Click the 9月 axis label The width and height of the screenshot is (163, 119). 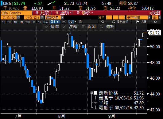[x=112, y=116]
